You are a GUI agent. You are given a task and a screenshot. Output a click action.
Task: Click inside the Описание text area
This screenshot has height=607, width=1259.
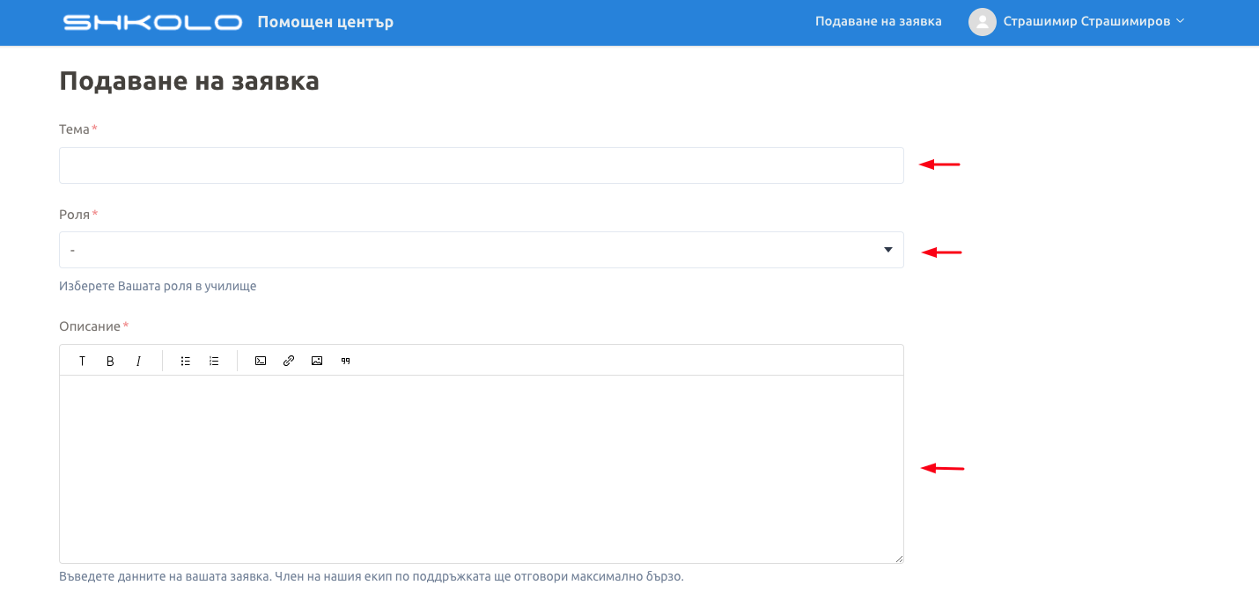(480, 468)
